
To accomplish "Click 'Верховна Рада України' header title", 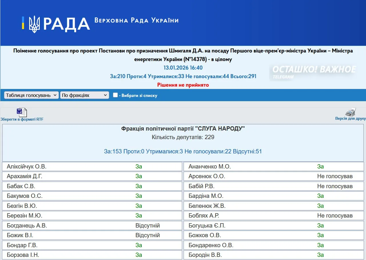I will [x=136, y=21].
